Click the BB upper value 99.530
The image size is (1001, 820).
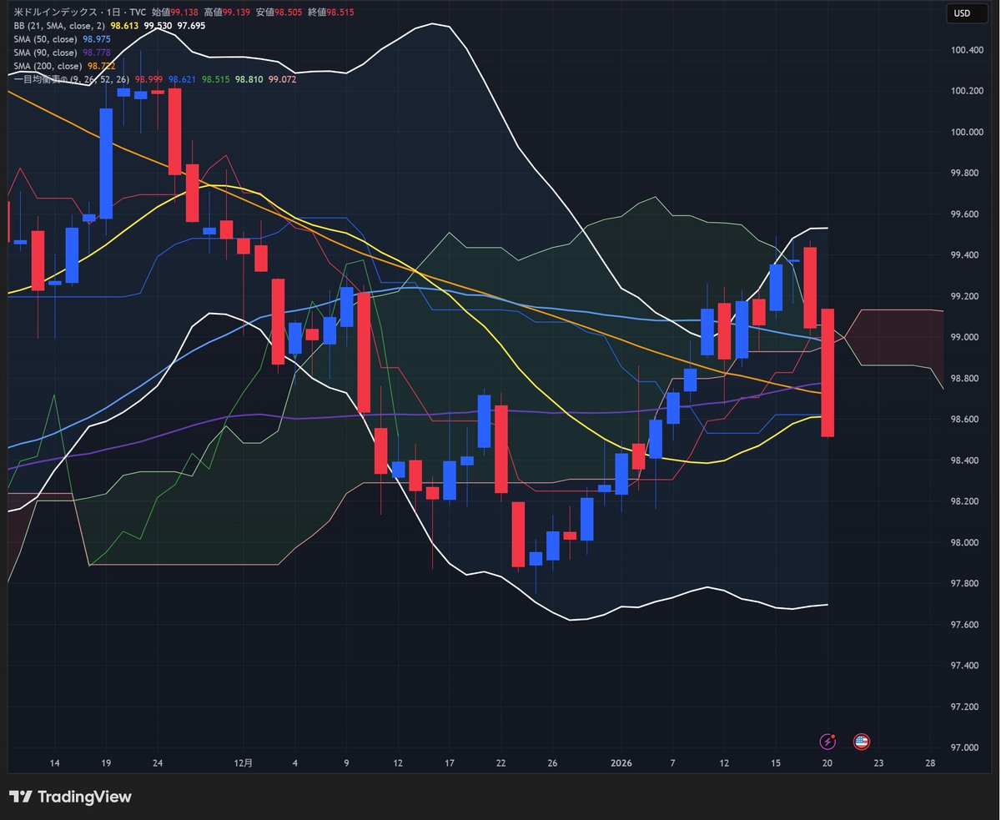[158, 27]
